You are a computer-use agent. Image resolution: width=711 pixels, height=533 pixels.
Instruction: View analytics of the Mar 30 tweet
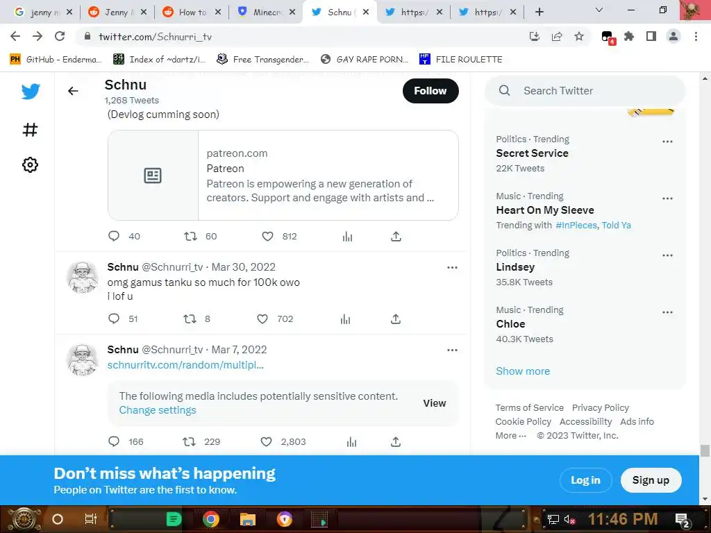pyautogui.click(x=346, y=319)
